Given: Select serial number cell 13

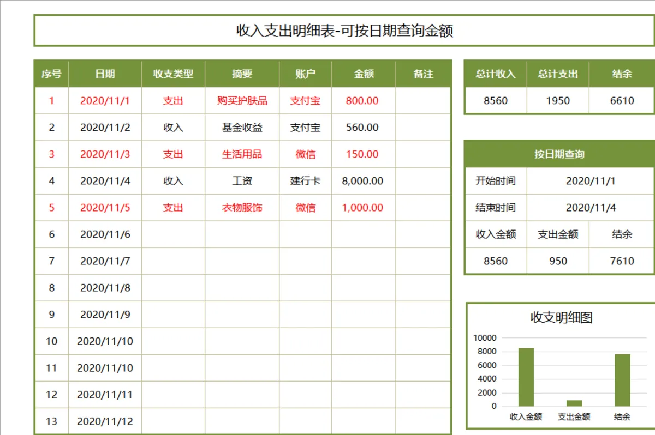Looking at the screenshot, I should pyautogui.click(x=52, y=421).
